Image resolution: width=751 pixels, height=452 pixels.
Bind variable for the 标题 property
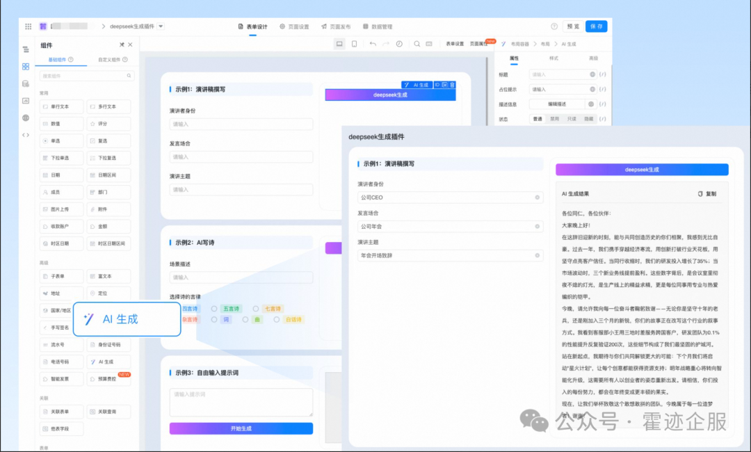[x=602, y=74]
